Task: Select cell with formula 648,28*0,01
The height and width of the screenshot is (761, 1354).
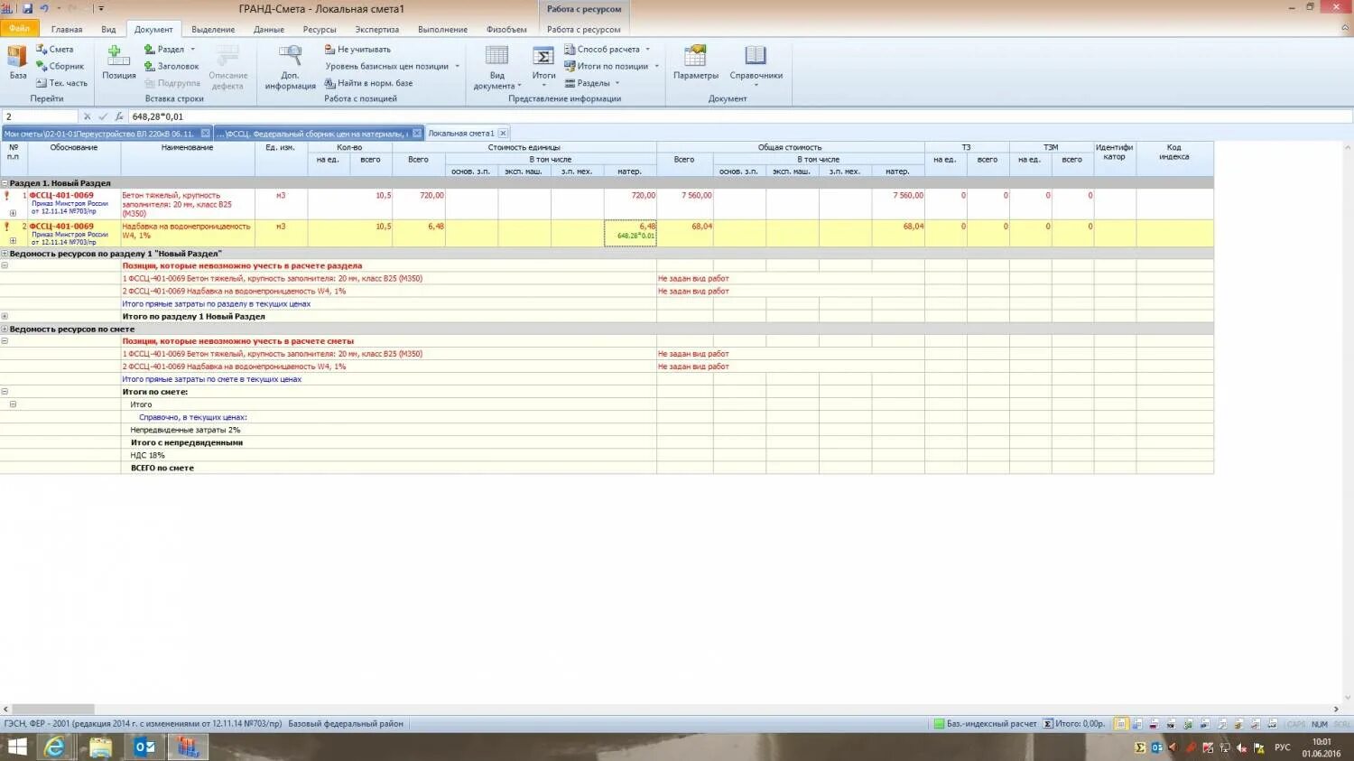Action: click(630, 233)
